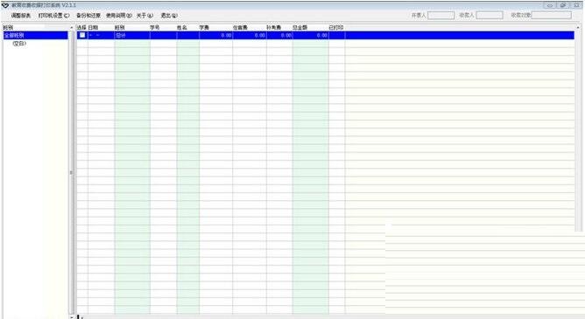Open the 使用说明 menu
The height and width of the screenshot is (319, 585).
(x=119, y=16)
